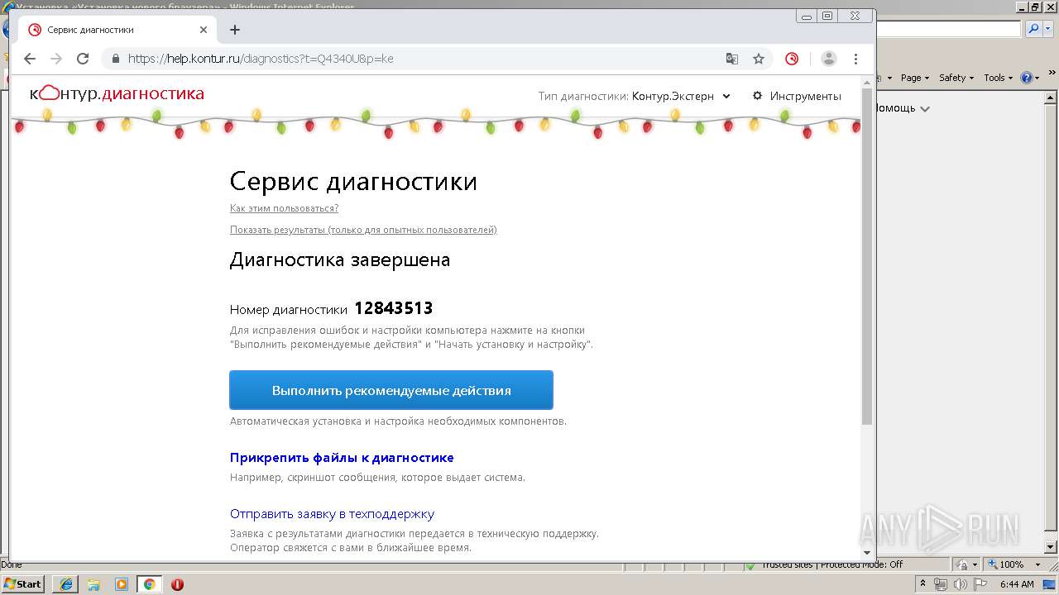The height and width of the screenshot is (595, 1059).
Task: Open the Translate page icon
Action: click(732, 59)
